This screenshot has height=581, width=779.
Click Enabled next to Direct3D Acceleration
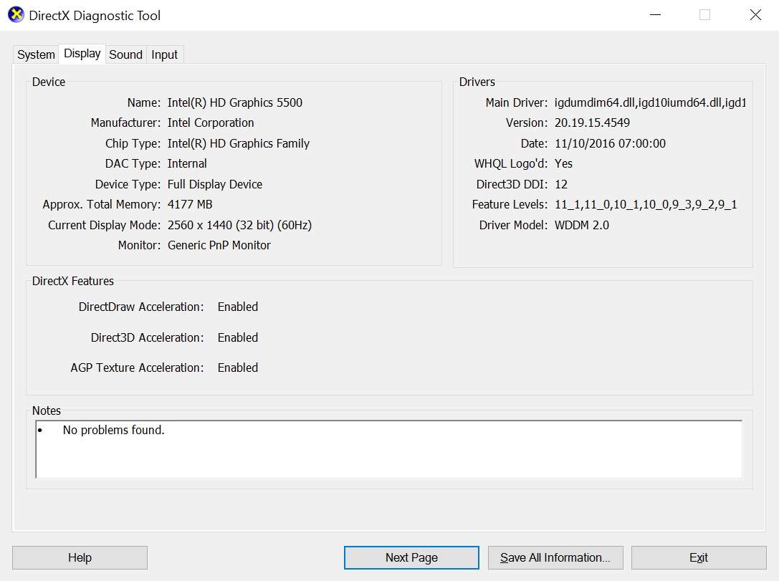(x=237, y=337)
